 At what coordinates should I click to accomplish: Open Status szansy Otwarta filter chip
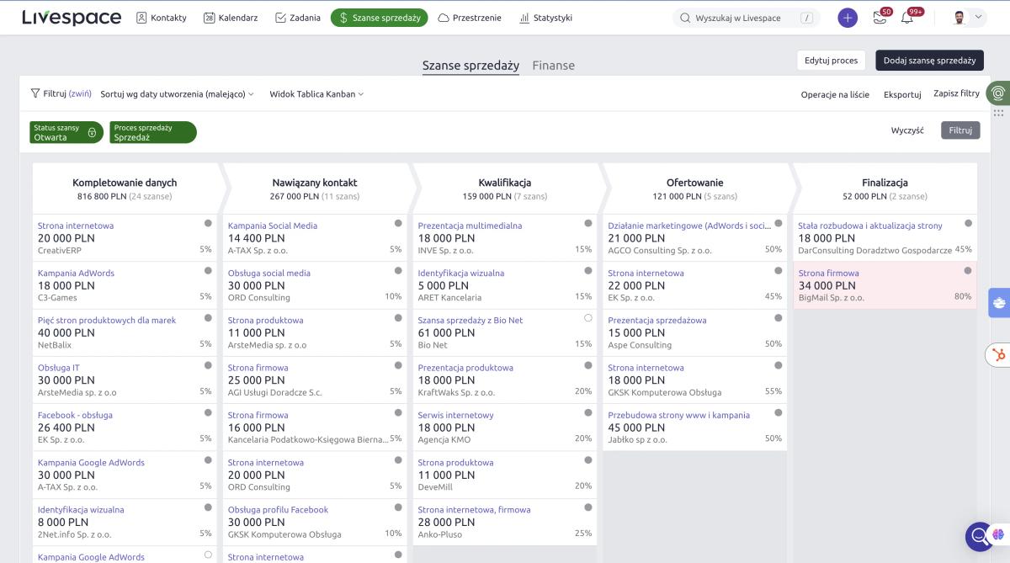[66, 132]
